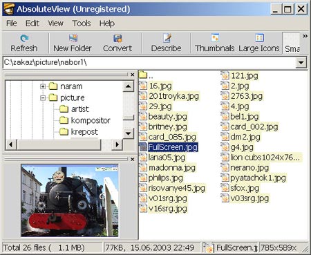
Task: Select the lana05.jpg file icon
Action: 143,157
